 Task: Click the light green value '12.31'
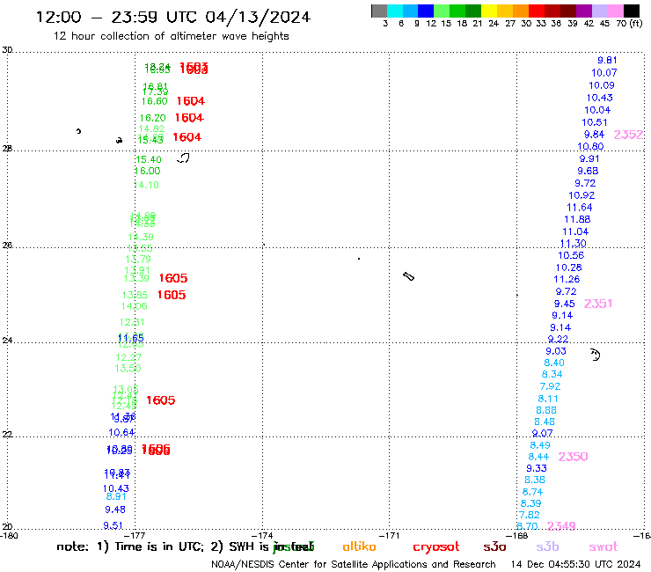pos(132,322)
